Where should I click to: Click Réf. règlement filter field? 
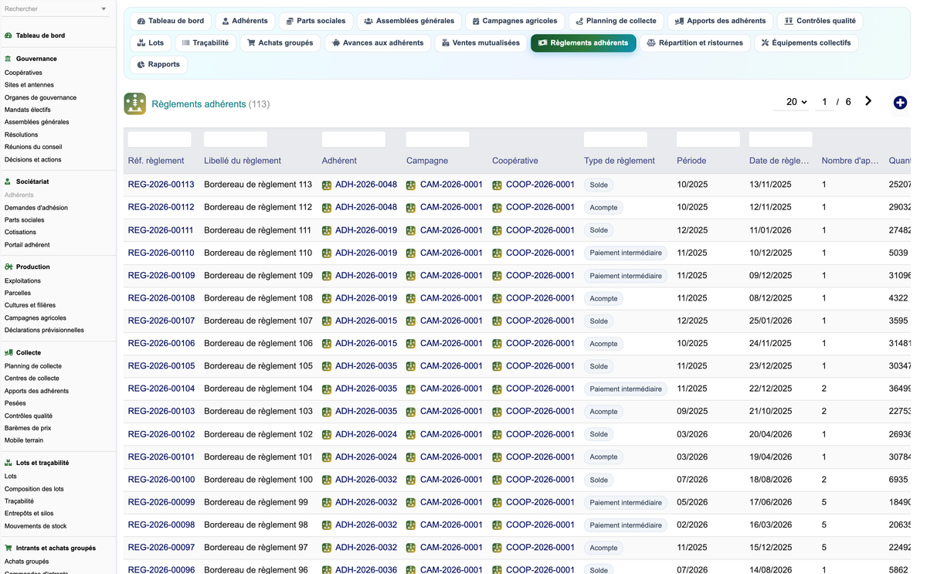[x=159, y=139]
